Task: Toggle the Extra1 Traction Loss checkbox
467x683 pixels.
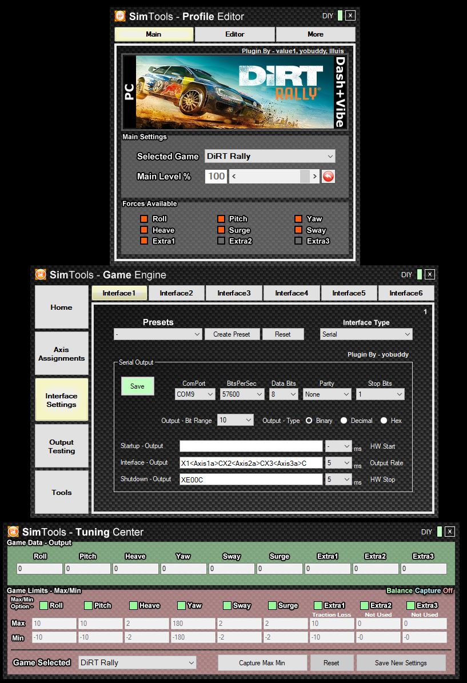Action: pyautogui.click(x=318, y=605)
